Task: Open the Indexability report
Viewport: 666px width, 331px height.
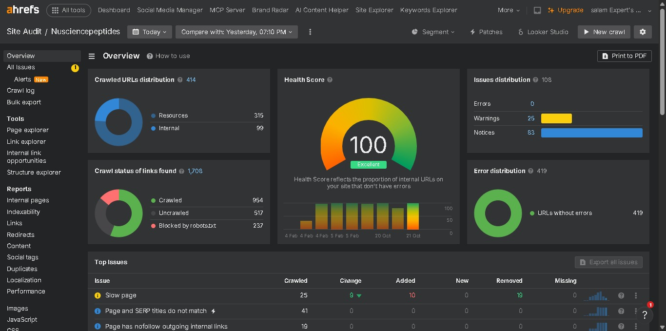Action: click(23, 212)
